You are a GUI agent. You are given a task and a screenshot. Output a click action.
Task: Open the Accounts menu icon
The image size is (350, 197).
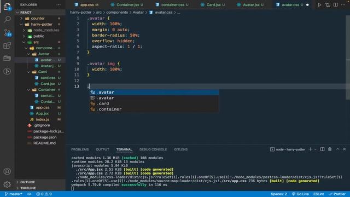[7, 171]
